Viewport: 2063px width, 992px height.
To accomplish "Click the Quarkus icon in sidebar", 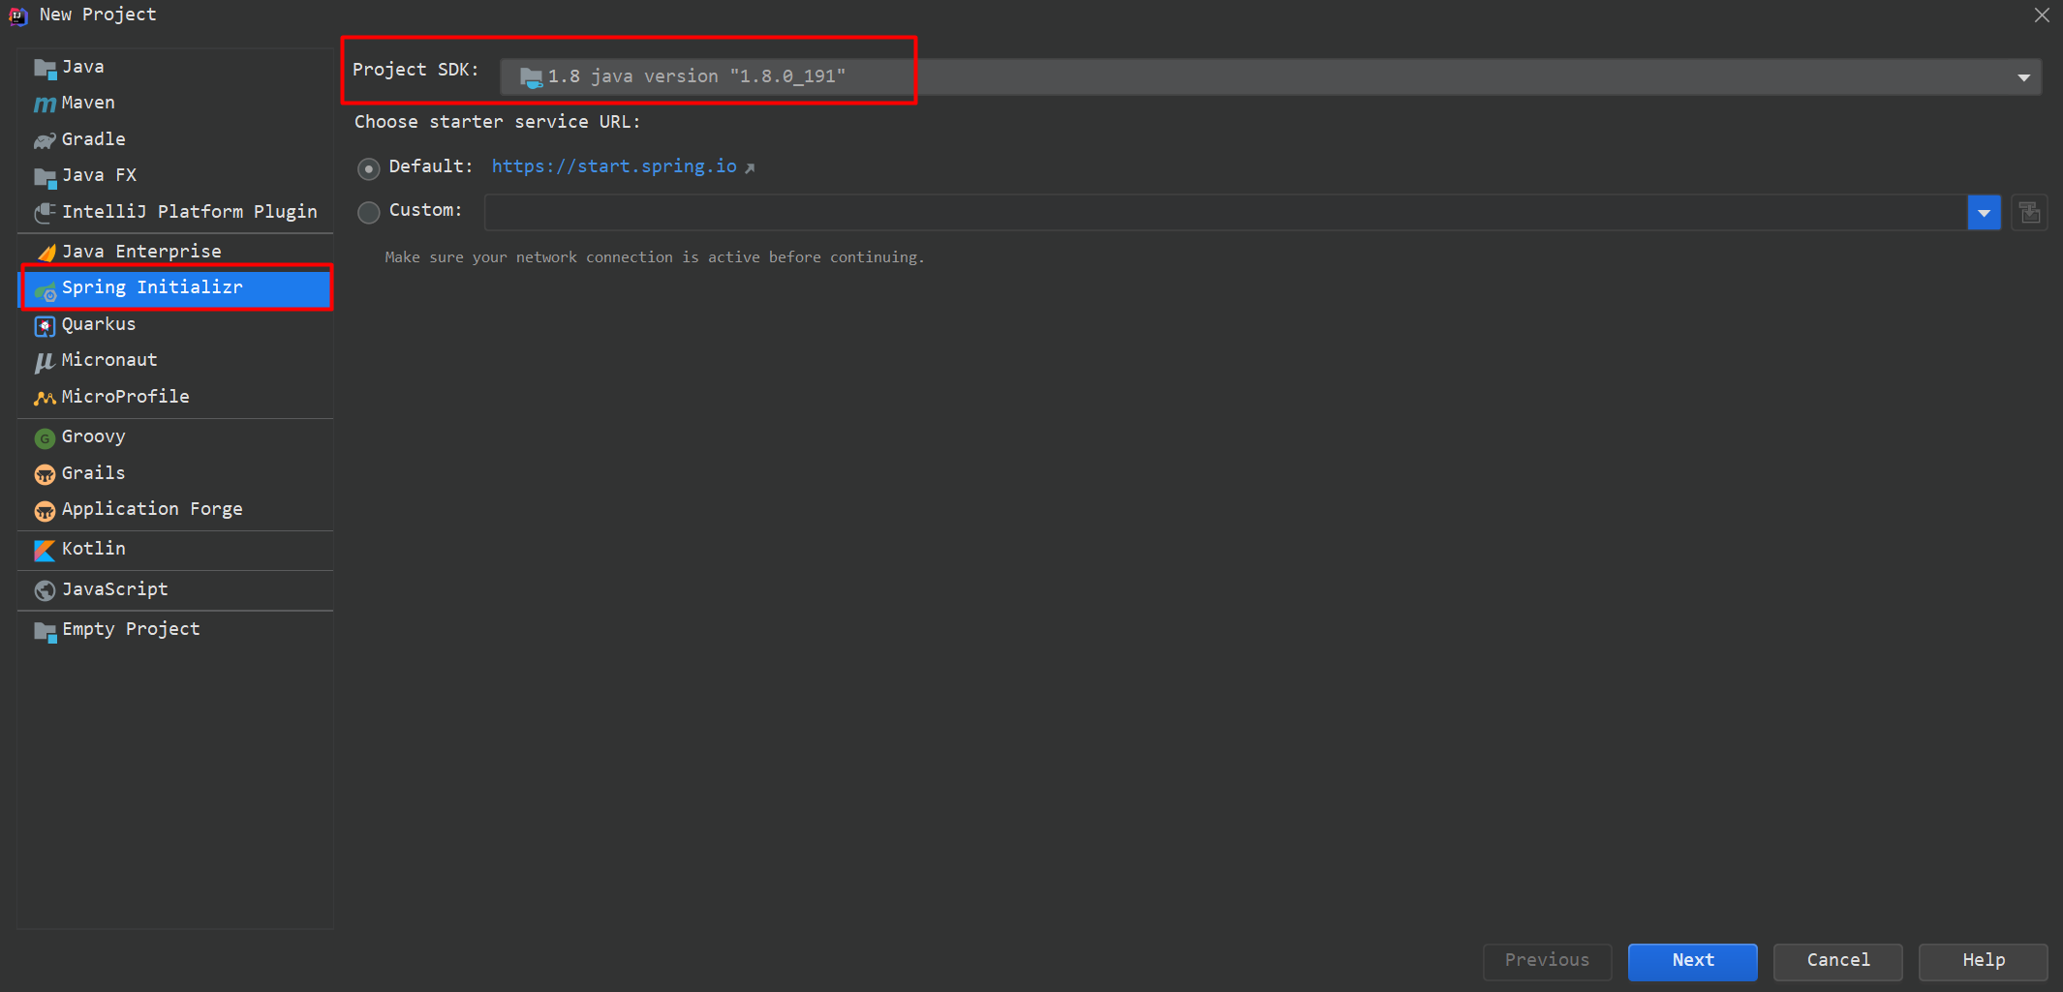I will pos(45,326).
